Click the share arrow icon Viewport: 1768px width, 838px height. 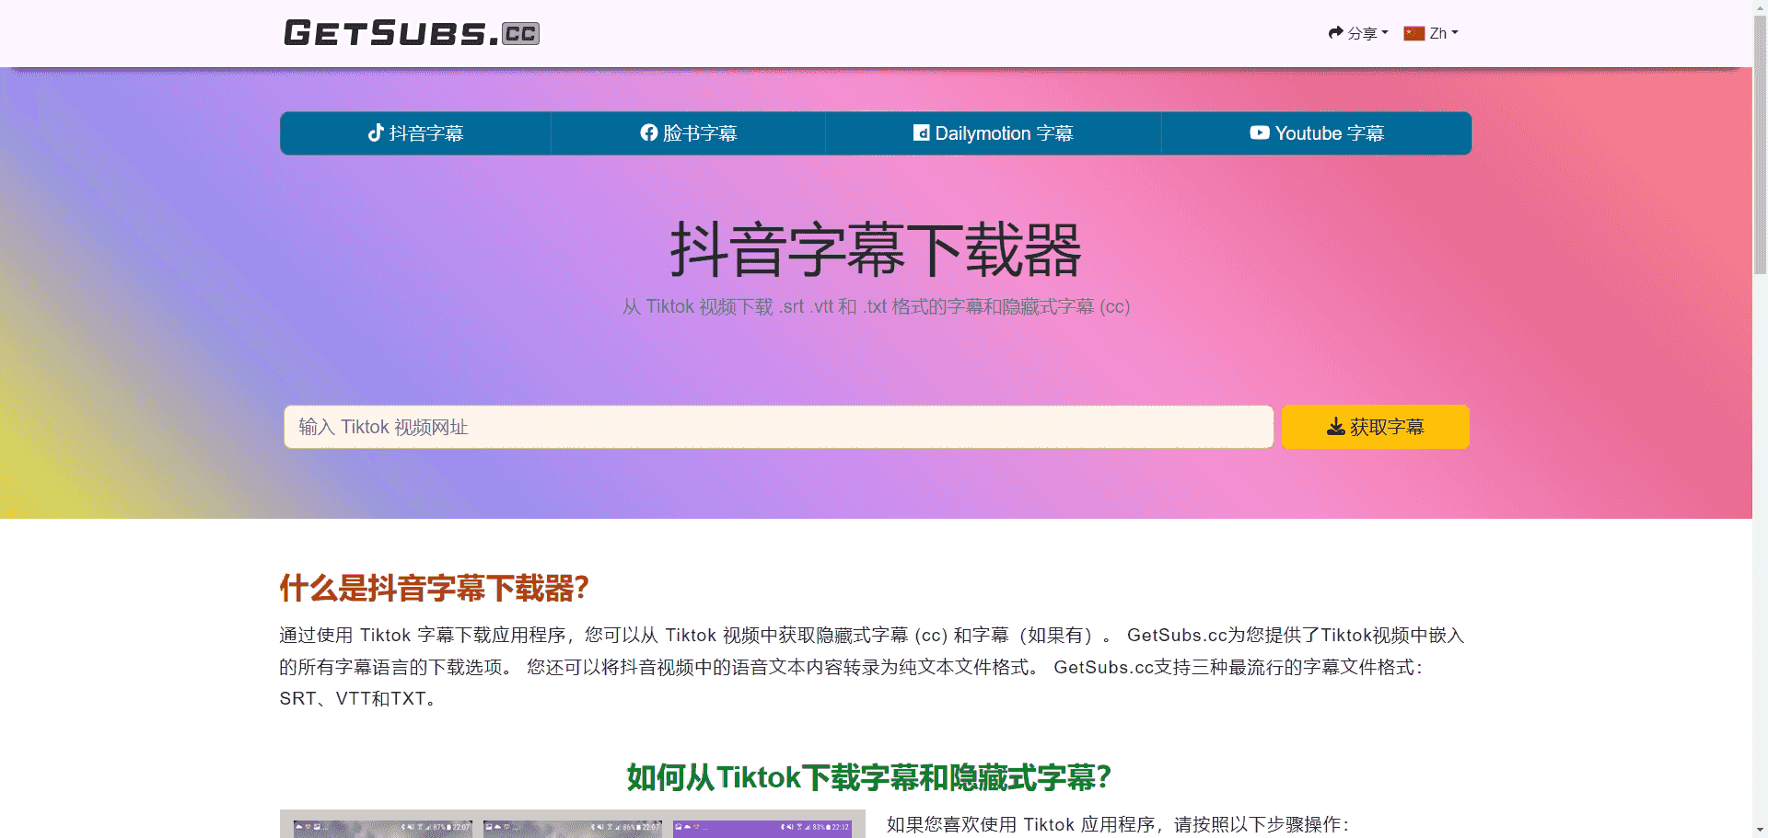(x=1335, y=33)
